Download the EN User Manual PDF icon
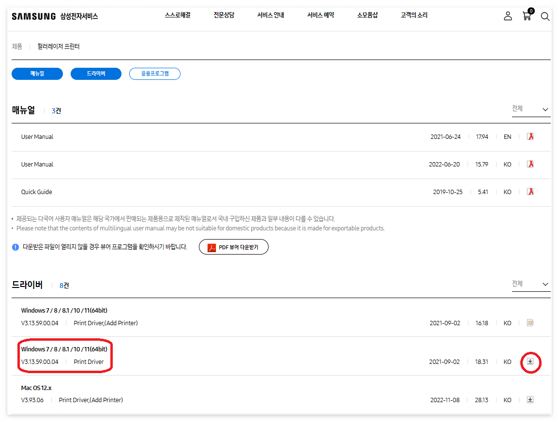Viewport: 559px width, 422px height. pos(530,136)
